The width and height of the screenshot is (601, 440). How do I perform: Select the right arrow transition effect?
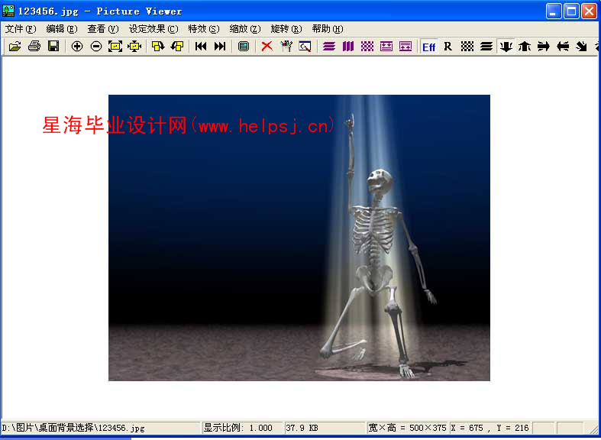click(x=544, y=47)
